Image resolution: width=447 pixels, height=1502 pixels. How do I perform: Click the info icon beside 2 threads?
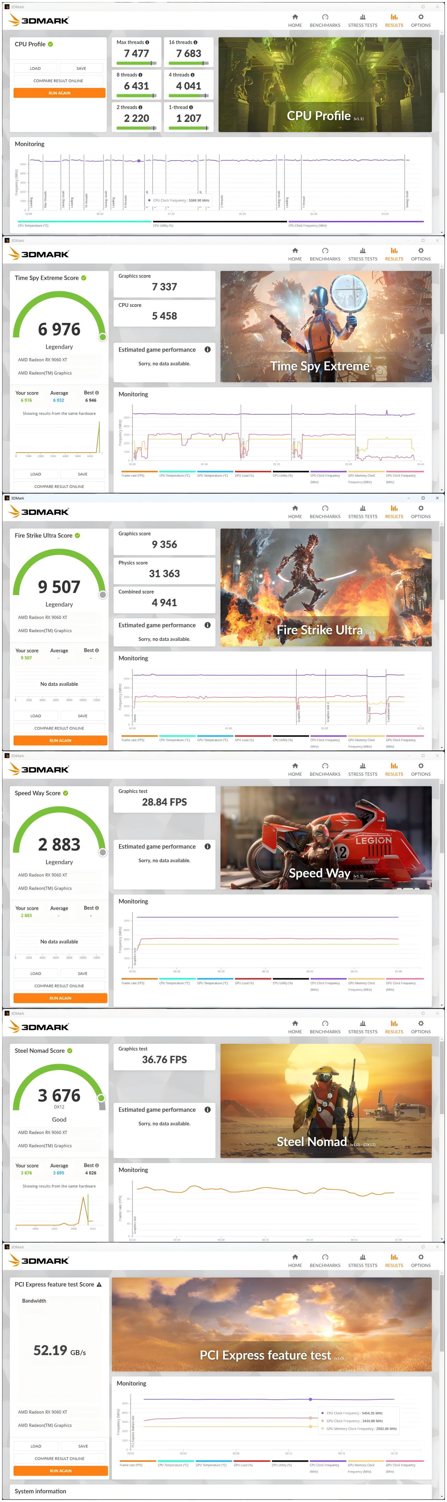click(x=140, y=107)
